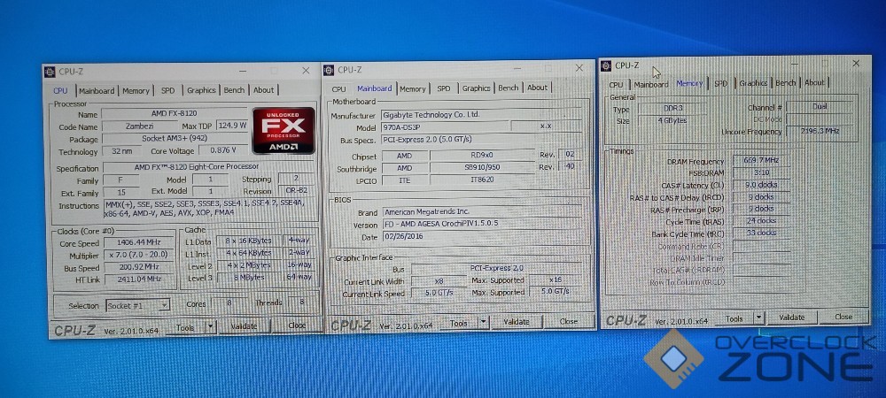Click the CPU-Z title icon in the mainboard window

click(330, 70)
